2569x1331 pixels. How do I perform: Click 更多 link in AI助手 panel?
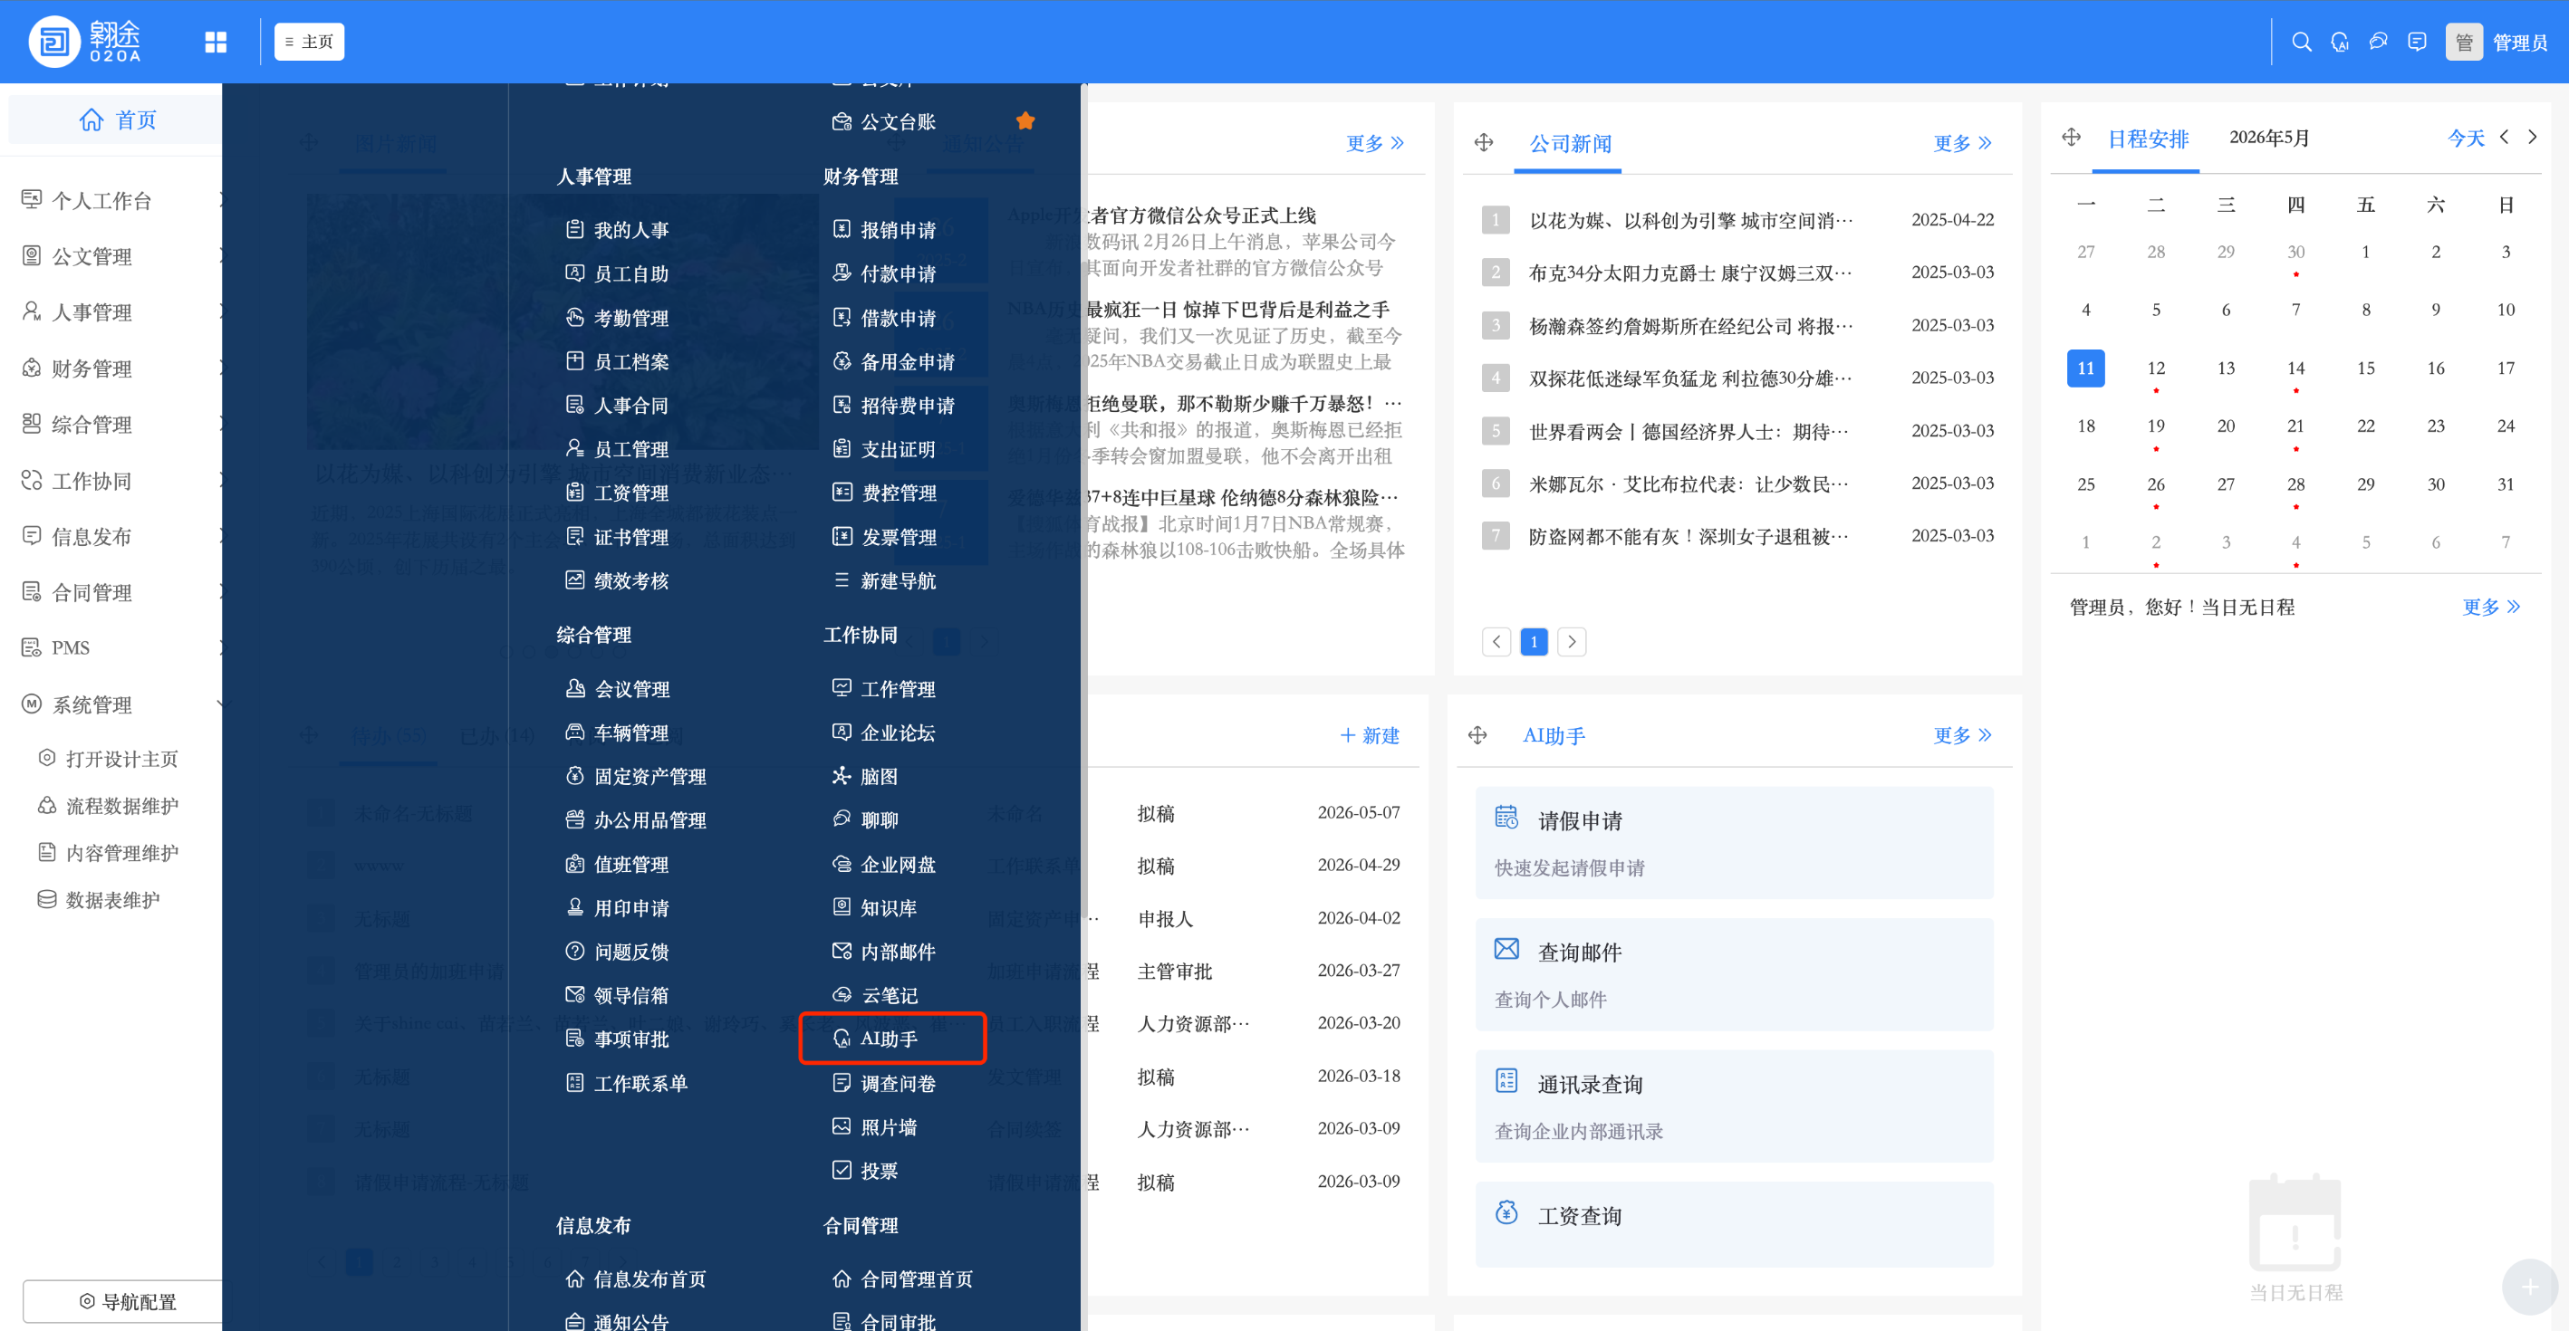(x=1962, y=735)
